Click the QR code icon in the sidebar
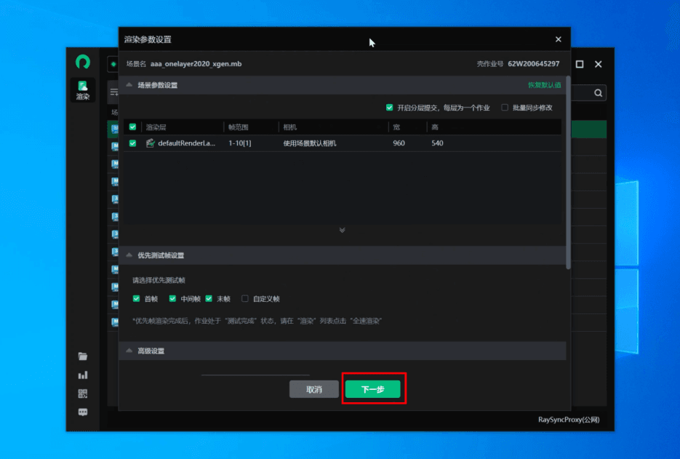The width and height of the screenshot is (680, 459). click(83, 394)
